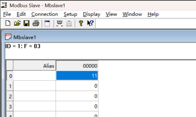Open the Setup menu
The height and width of the screenshot is (117, 196).
[x=70, y=14]
